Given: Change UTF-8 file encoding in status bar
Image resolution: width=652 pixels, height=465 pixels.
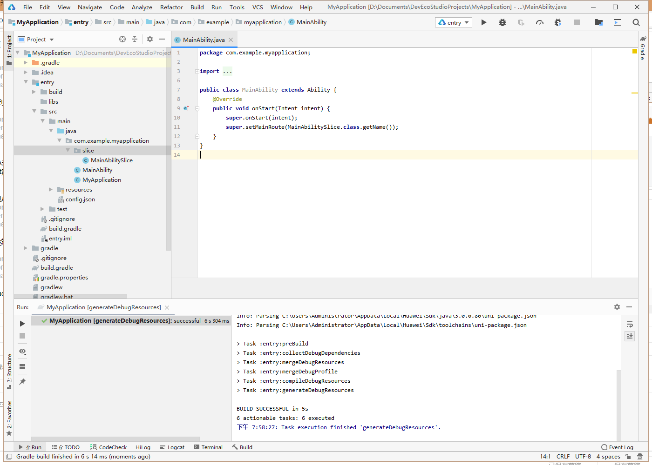Looking at the screenshot, I should tap(583, 457).
